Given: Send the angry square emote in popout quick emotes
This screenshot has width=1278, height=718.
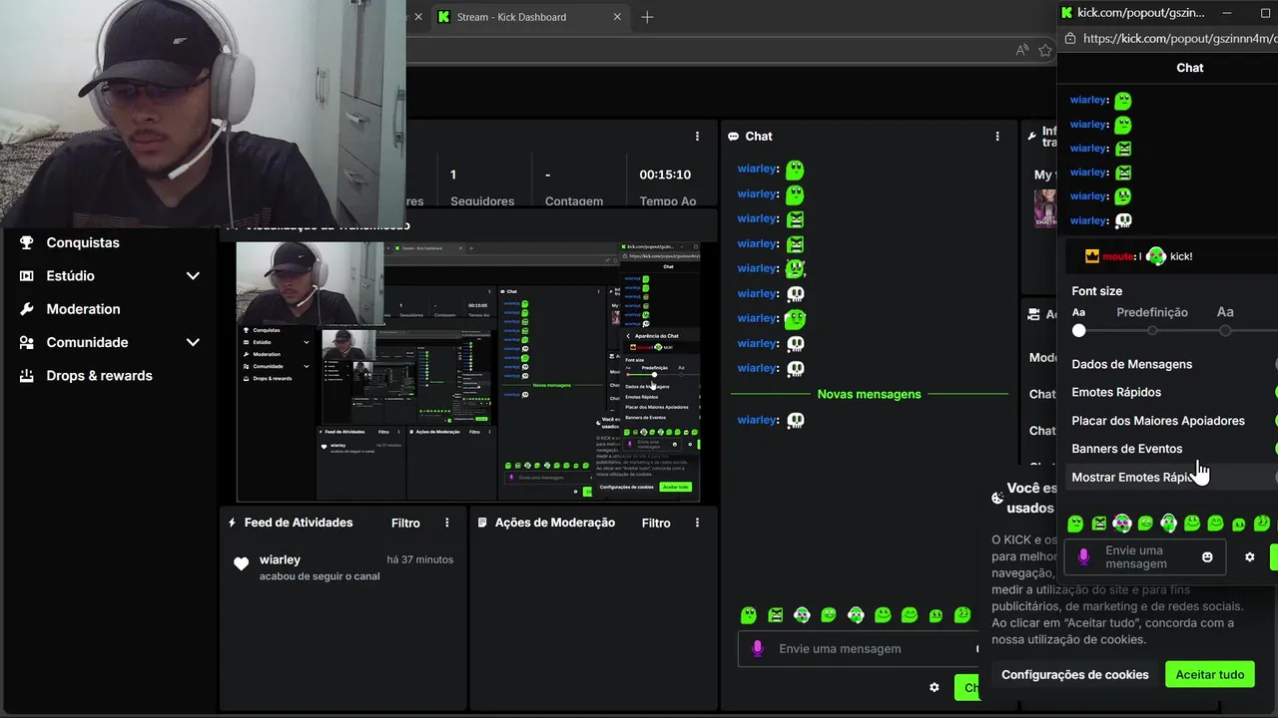Looking at the screenshot, I should pos(1099,524).
